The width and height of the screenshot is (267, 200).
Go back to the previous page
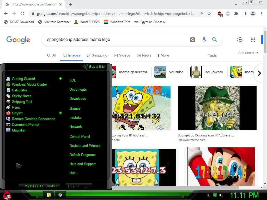click(6, 14)
